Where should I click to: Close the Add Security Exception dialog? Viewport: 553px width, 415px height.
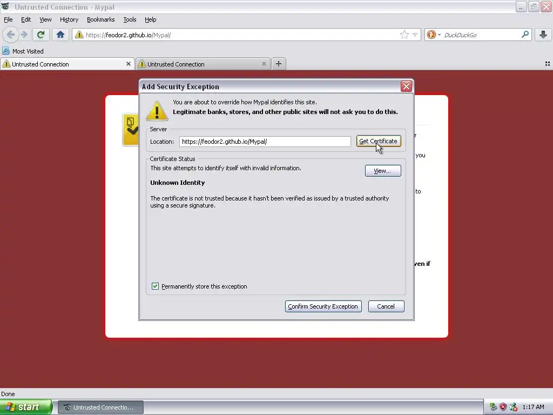[406, 86]
